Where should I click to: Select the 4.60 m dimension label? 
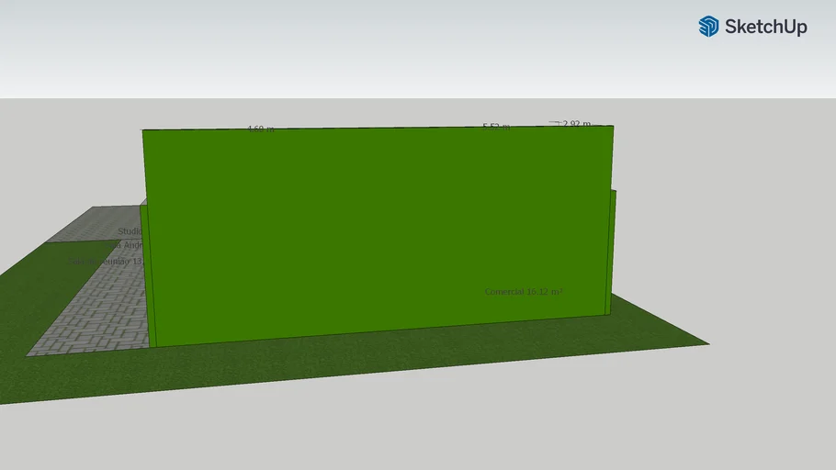[x=260, y=129]
